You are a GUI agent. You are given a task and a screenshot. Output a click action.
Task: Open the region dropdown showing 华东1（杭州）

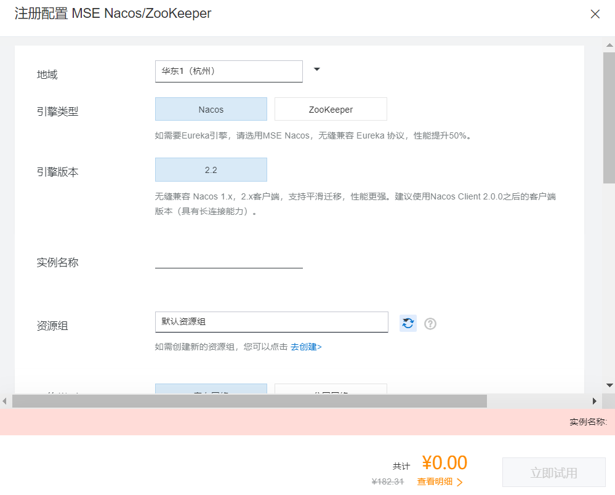point(228,71)
